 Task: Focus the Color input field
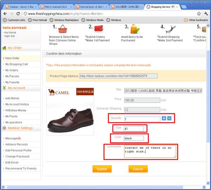tap(134, 138)
